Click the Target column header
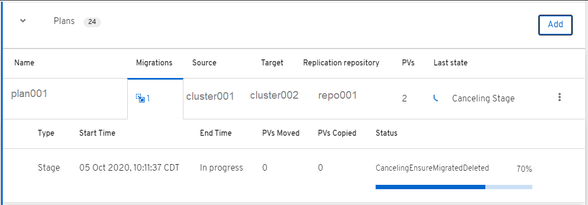588x205 pixels. pos(272,63)
